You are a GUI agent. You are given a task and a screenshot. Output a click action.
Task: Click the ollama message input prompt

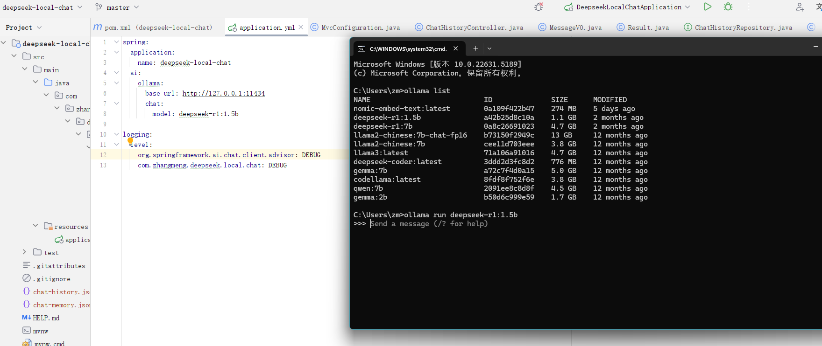click(428, 224)
